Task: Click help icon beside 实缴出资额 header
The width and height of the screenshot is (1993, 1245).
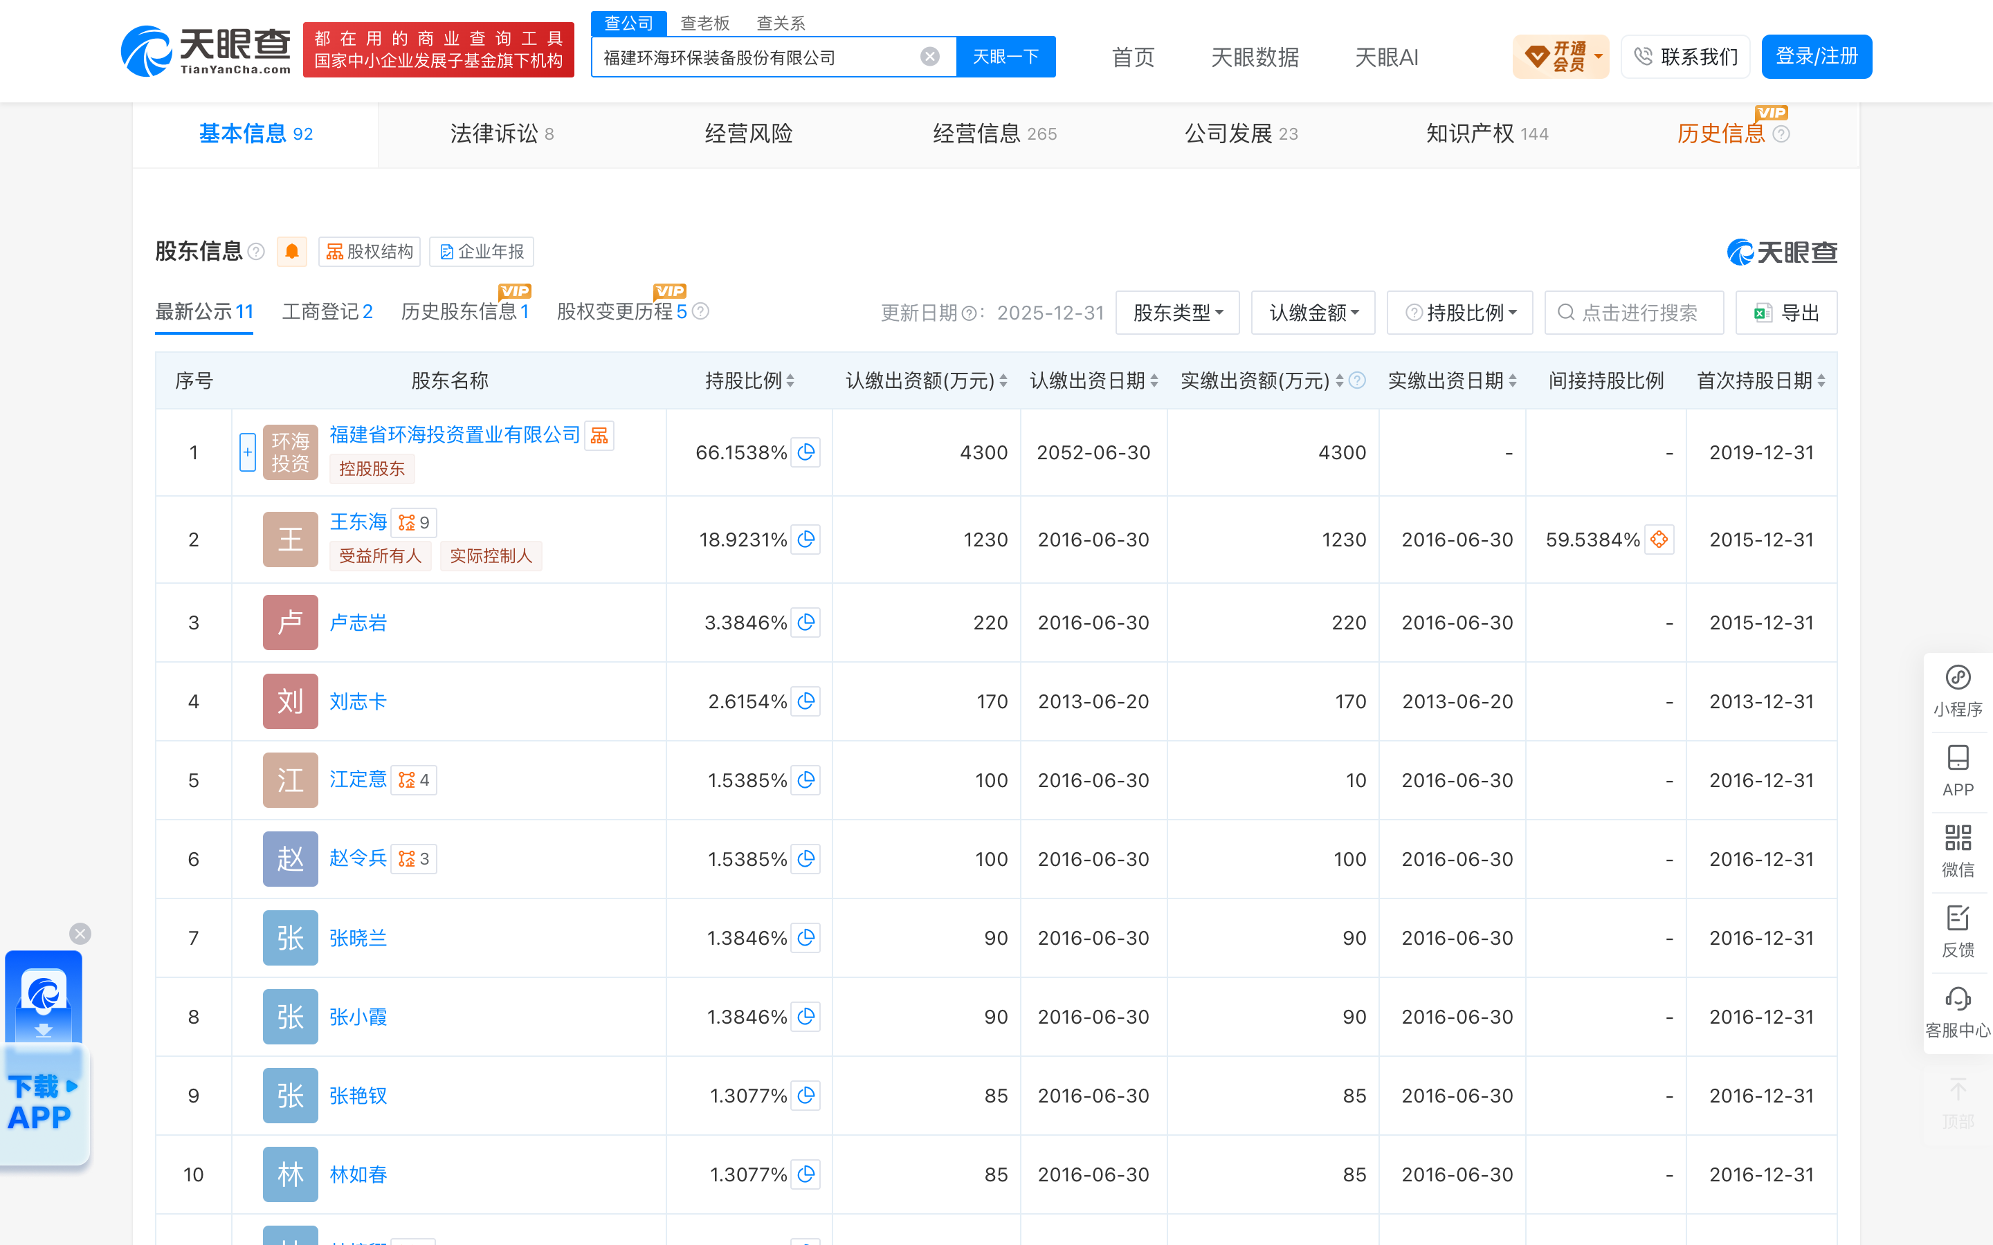Action: point(1357,380)
